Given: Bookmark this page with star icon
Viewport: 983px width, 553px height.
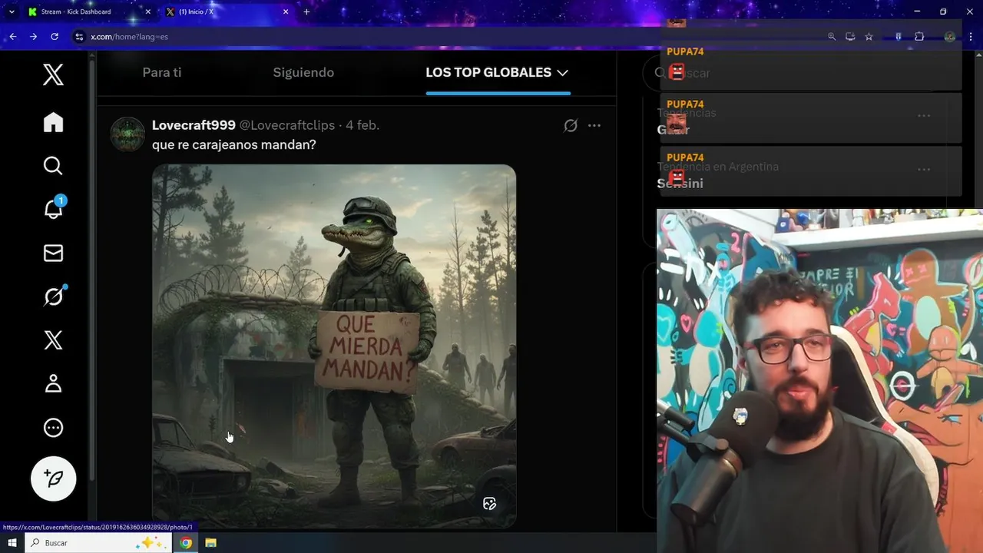Looking at the screenshot, I should click(x=869, y=36).
